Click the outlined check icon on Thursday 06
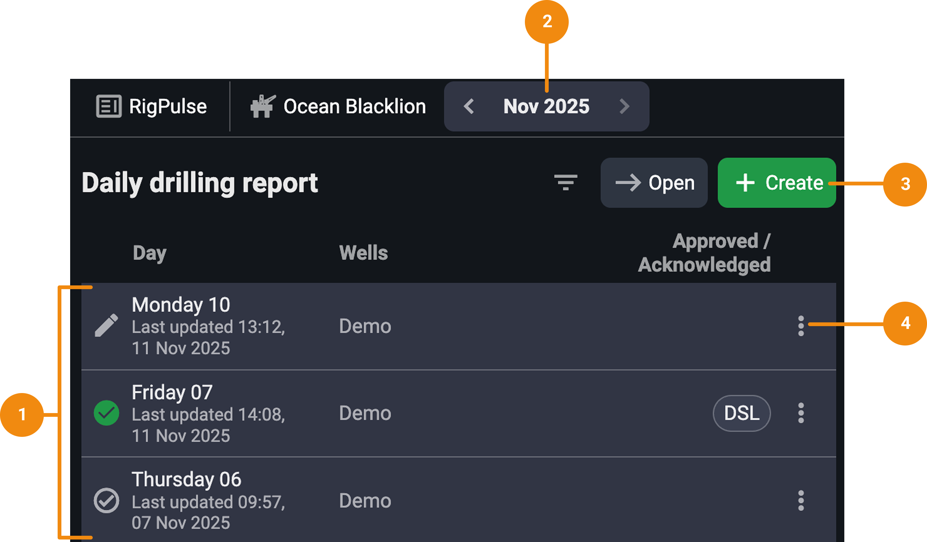927x542 pixels. 107,500
